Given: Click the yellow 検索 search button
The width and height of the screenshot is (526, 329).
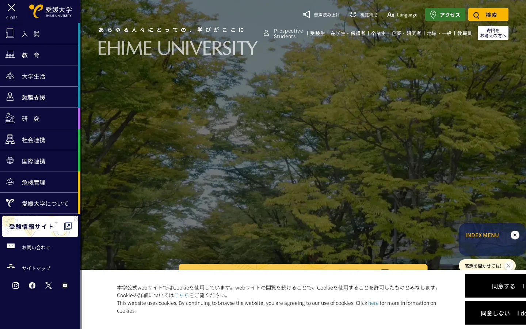Looking at the screenshot, I should pyautogui.click(x=488, y=15).
